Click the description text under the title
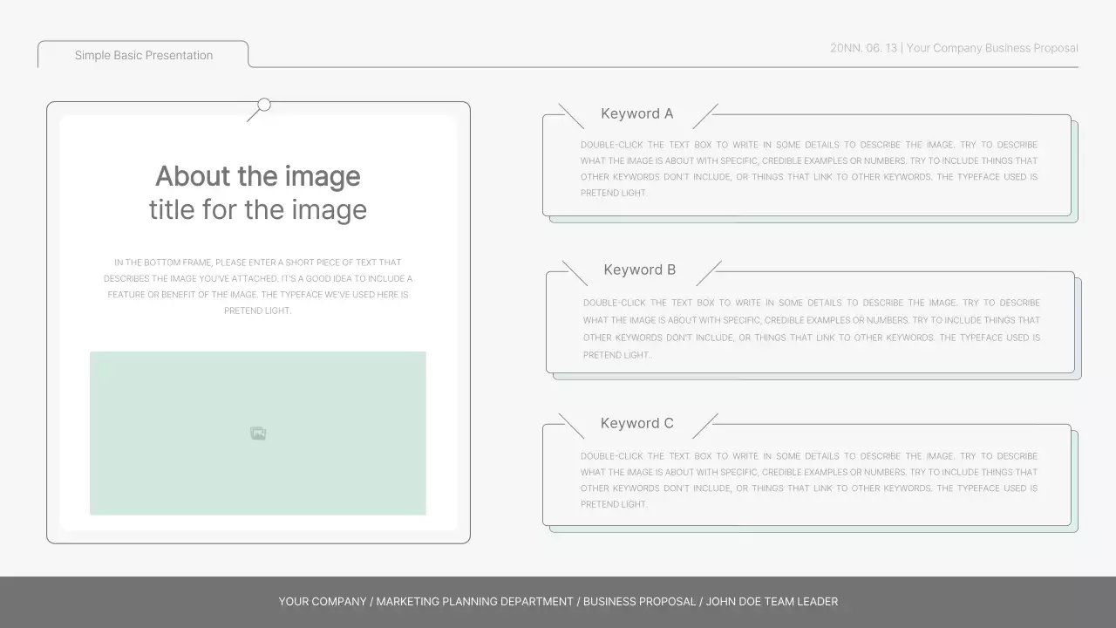This screenshot has width=1116, height=628. [x=257, y=286]
